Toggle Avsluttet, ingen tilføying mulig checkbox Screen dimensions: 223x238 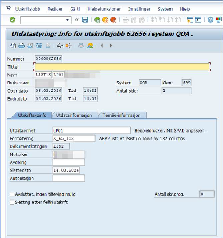click(x=12, y=194)
